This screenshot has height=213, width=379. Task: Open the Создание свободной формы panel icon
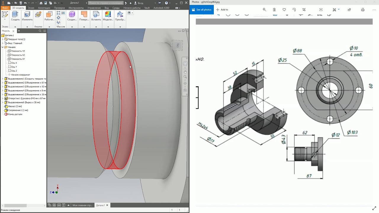pyautogui.click(x=72, y=14)
